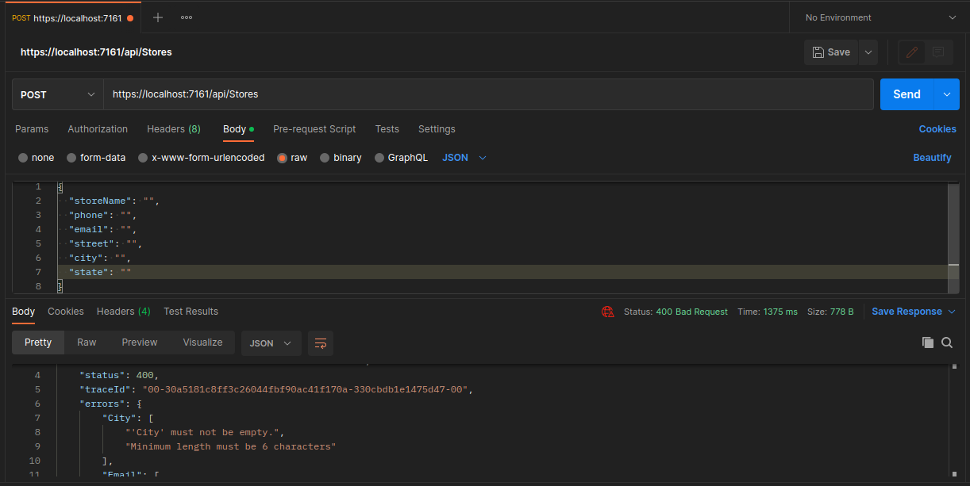The image size is (970, 486).
Task: Switch response view to Pretty
Action: [38, 342]
